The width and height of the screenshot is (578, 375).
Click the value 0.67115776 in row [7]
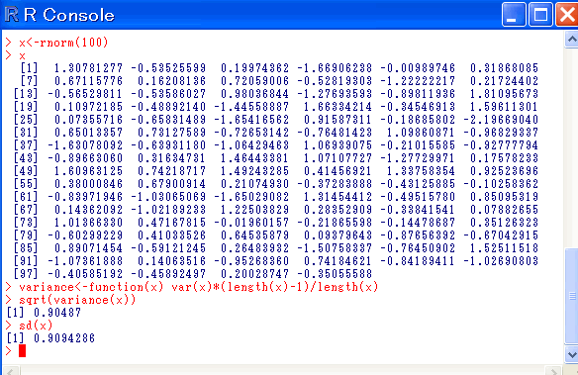(x=88, y=81)
